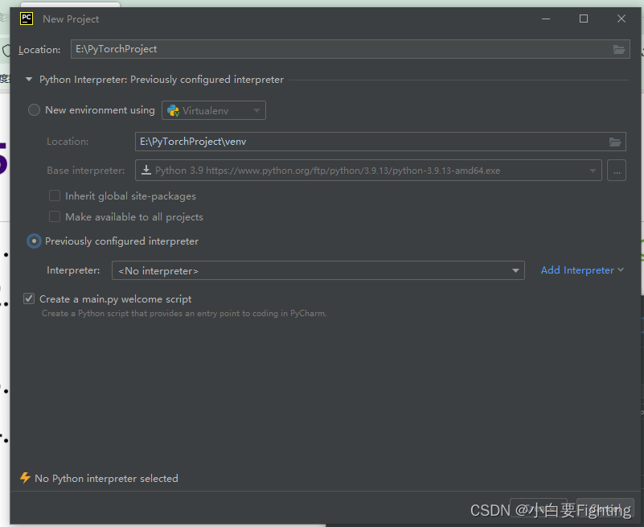644x527 pixels.
Task: Open the Base interpreter dropdown
Action: point(368,171)
